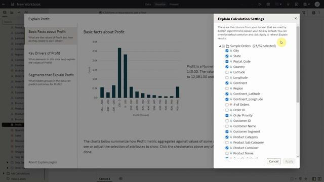Click the Sample Orders (23/32 selected) label
The width and height of the screenshot is (324, 182).
pyautogui.click(x=253, y=46)
